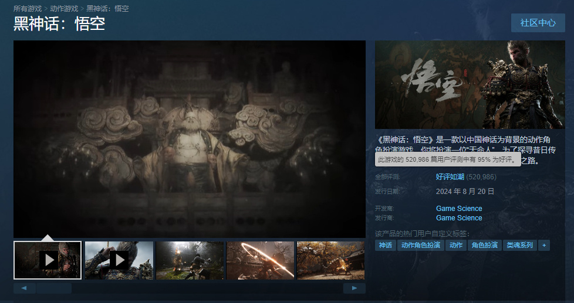Click the 黑神话：悟空 page title
This screenshot has height=303, width=574.
[x=59, y=24]
